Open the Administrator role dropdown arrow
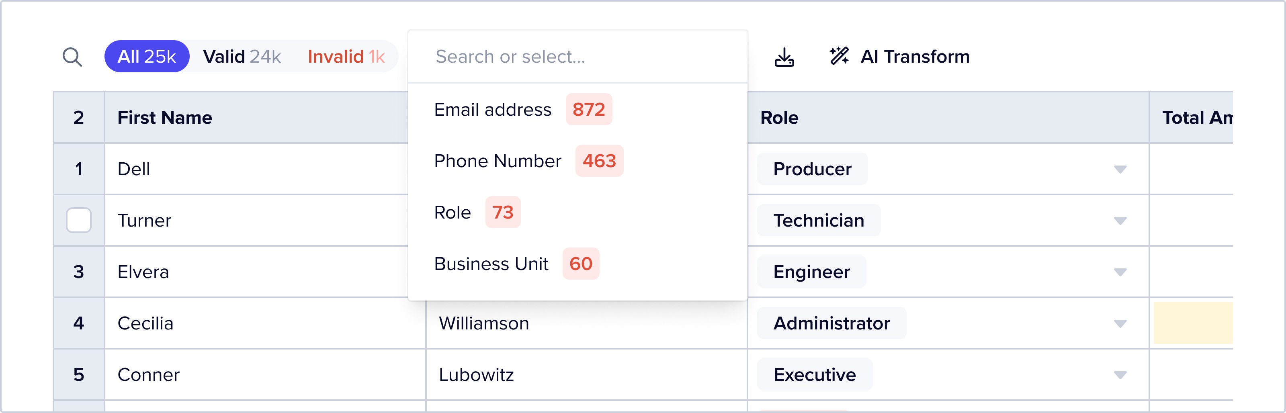The height and width of the screenshot is (413, 1286). pos(1120,324)
